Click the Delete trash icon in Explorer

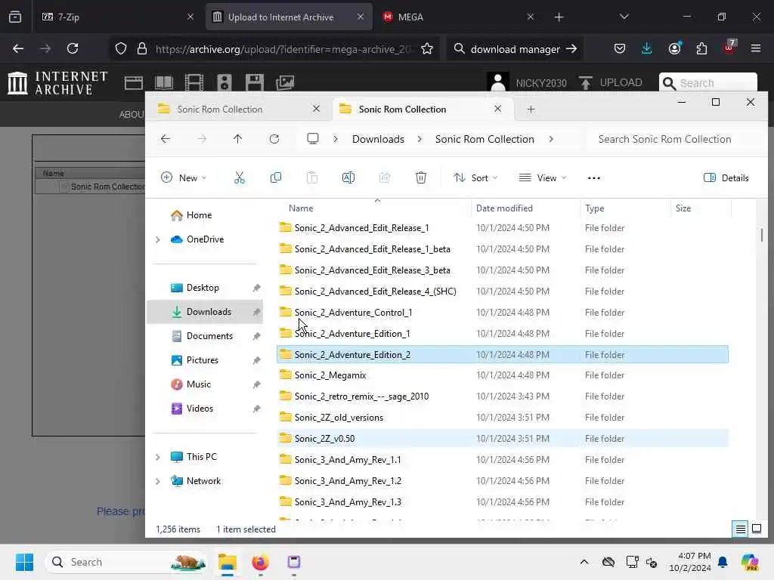click(420, 177)
